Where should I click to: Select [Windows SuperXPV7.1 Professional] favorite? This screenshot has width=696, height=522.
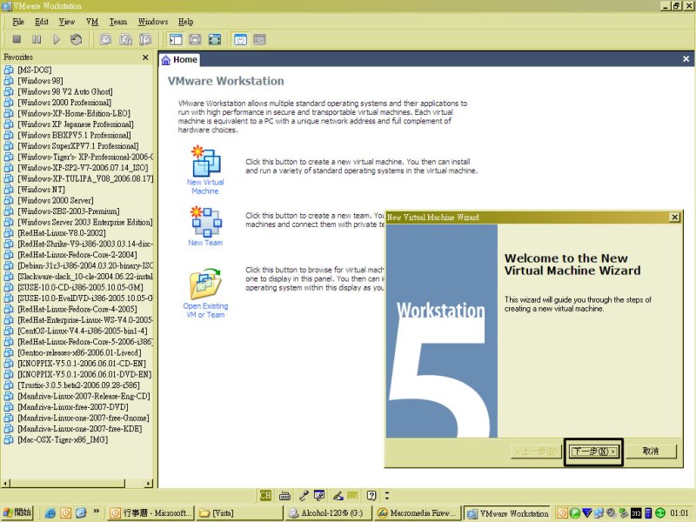coord(78,145)
